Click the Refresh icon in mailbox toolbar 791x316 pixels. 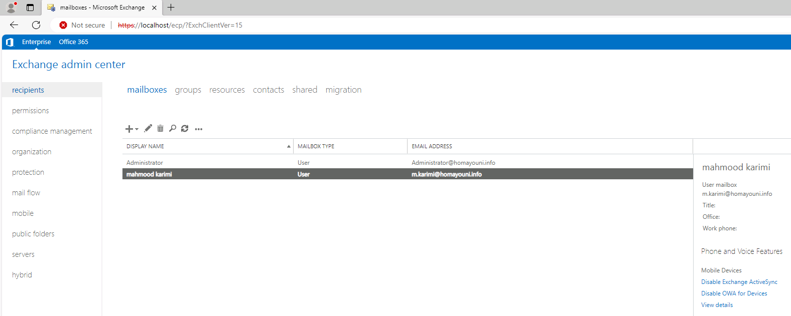(185, 129)
